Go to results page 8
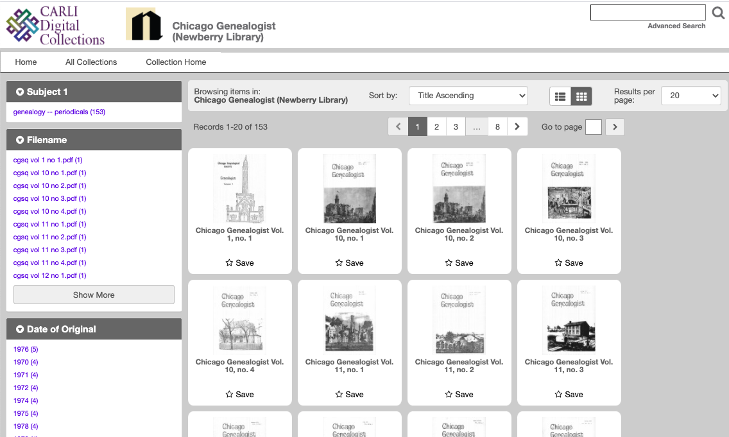 (x=497, y=126)
